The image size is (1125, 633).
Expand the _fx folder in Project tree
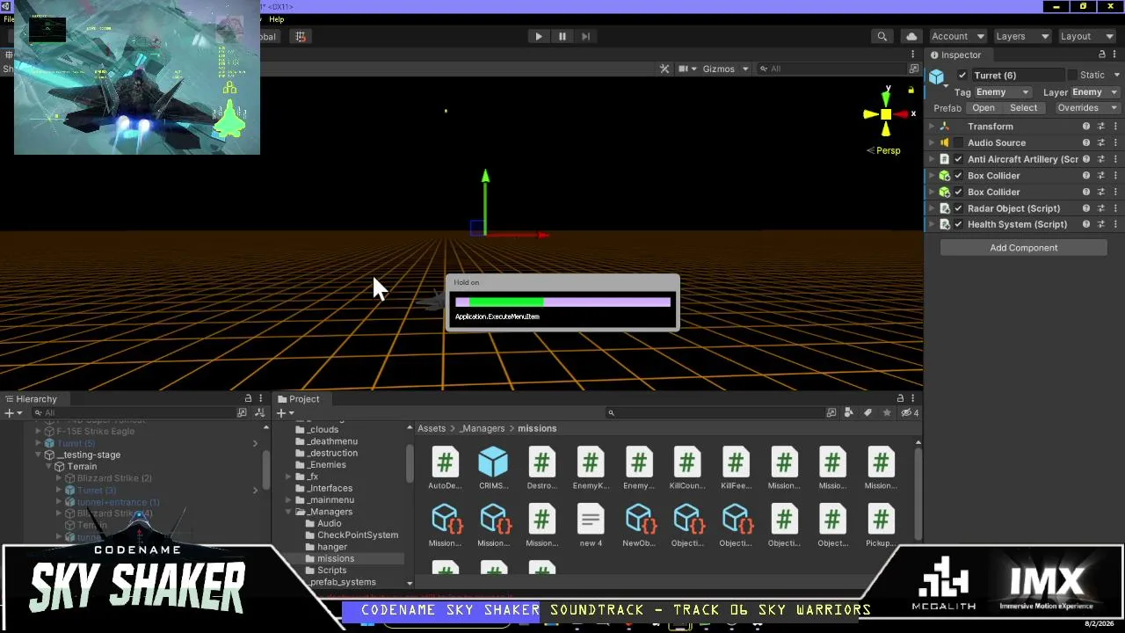point(288,477)
